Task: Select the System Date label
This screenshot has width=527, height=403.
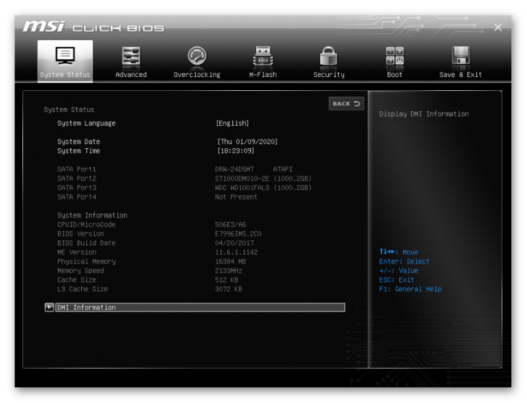Action: (78, 142)
